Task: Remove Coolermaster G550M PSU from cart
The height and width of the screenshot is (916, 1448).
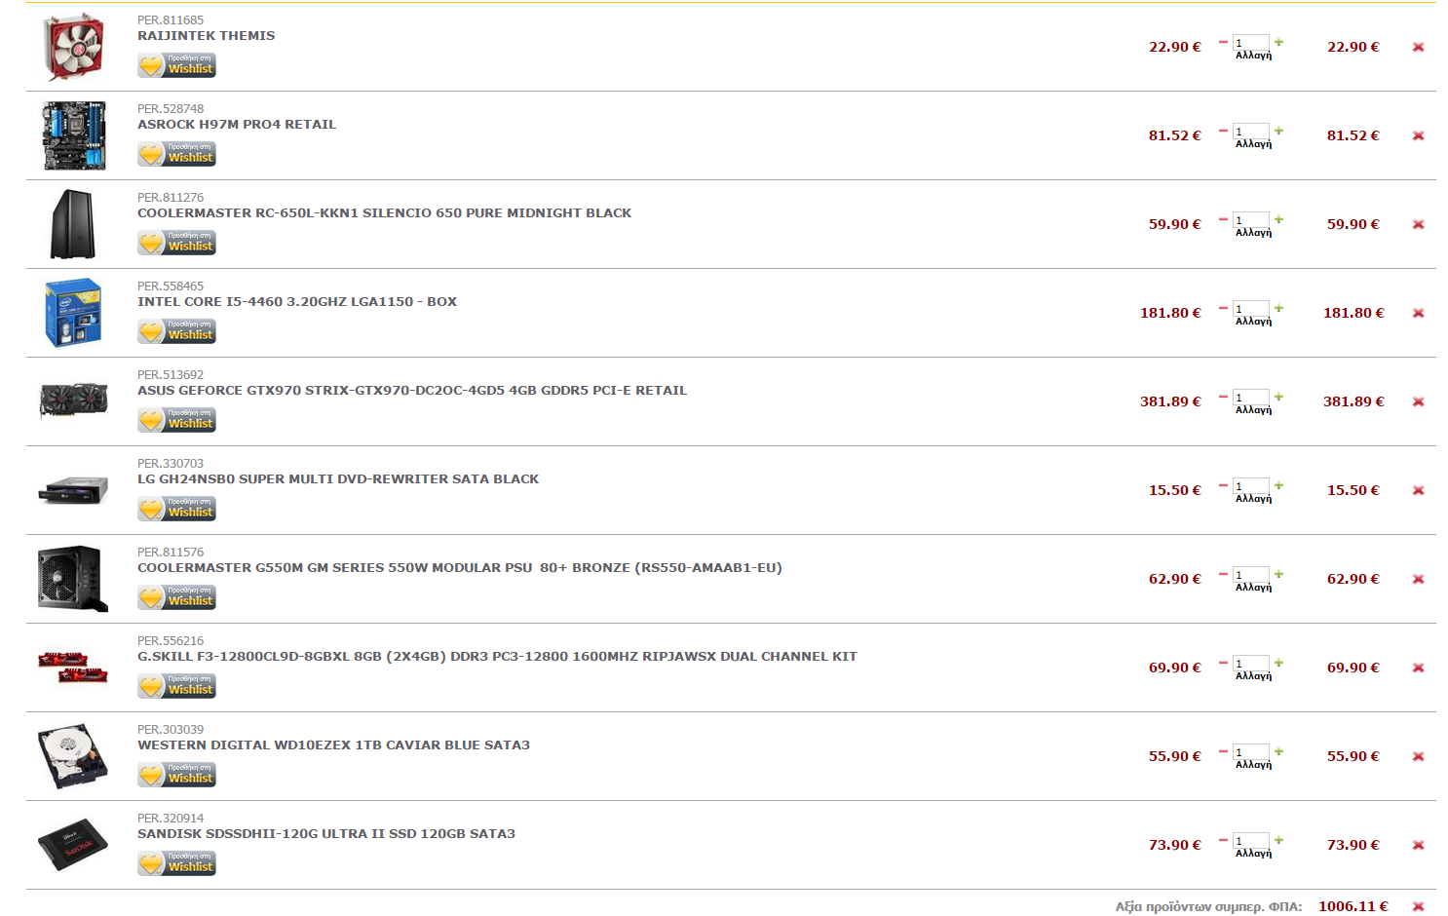Action: tap(1418, 579)
